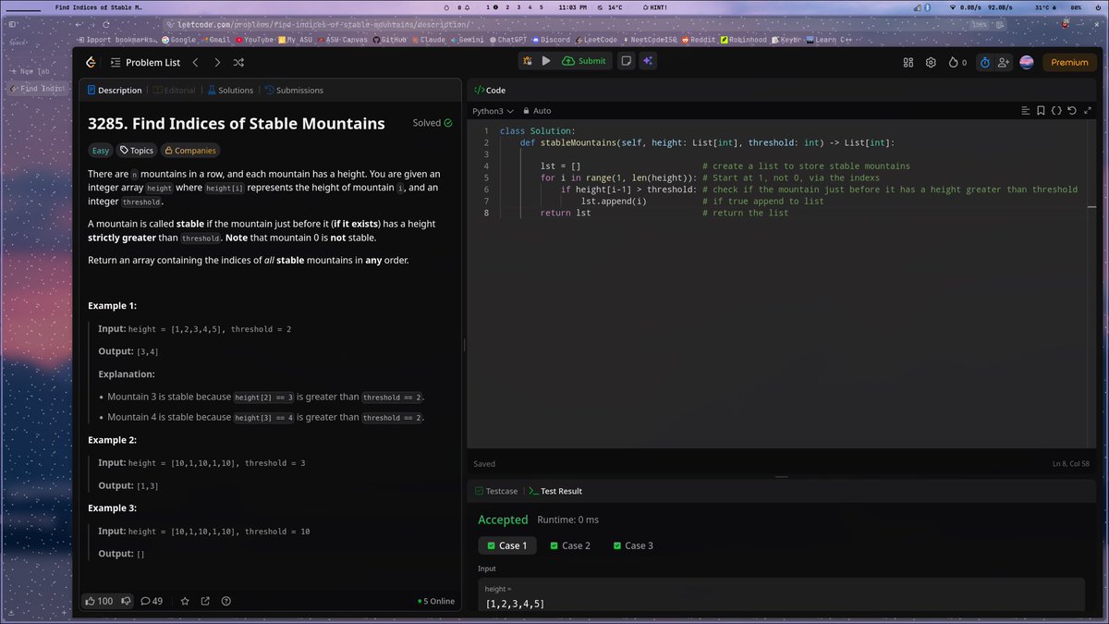Open the Problem List
The height and width of the screenshot is (624, 1109).
coord(145,62)
